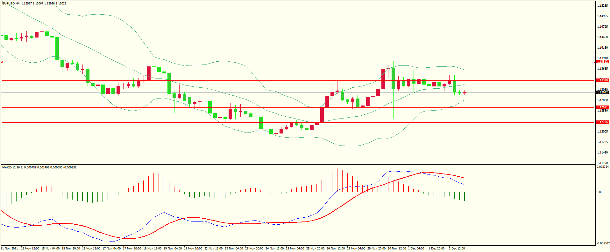
Task: Click the 17 Nov 04:00 time label
Action: pos(111,249)
